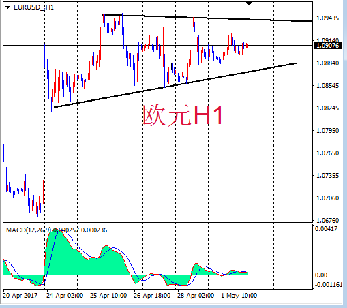
Task: Click the 1 May 10:00 time label
Action: (239, 296)
